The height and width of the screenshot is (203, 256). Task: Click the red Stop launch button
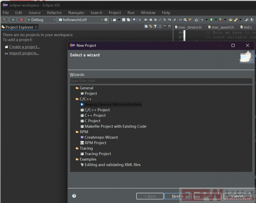coord(22,20)
